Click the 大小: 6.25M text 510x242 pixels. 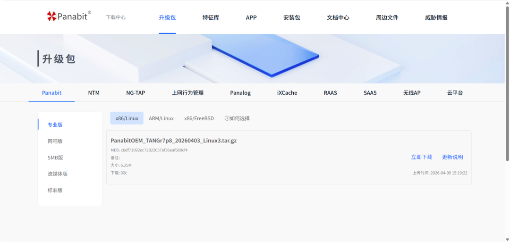(121, 165)
